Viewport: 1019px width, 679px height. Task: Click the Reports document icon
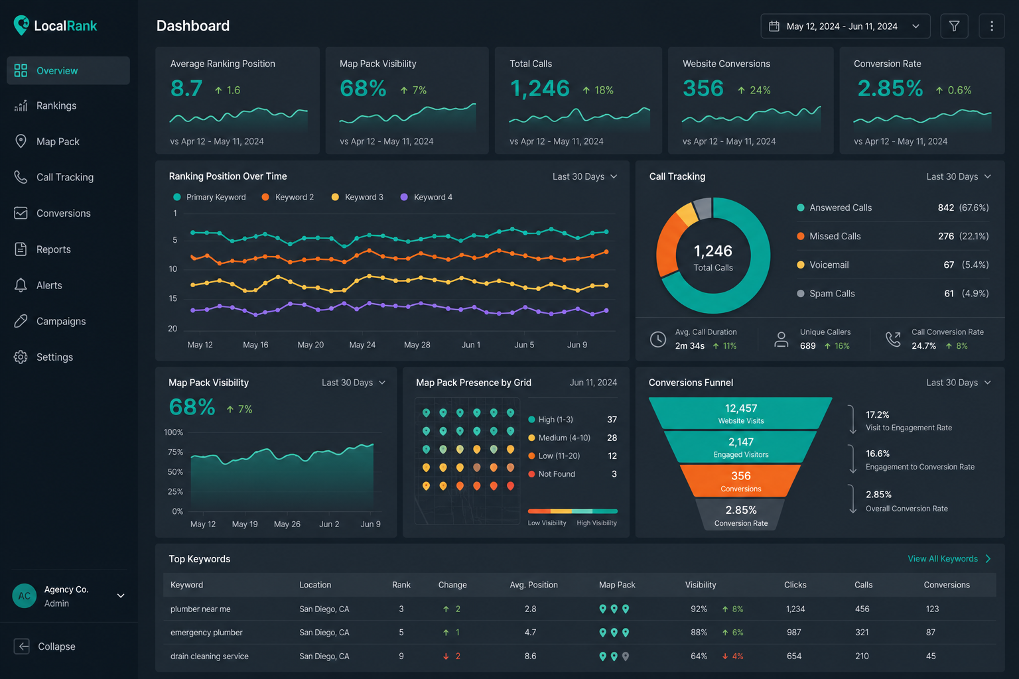pos(21,249)
